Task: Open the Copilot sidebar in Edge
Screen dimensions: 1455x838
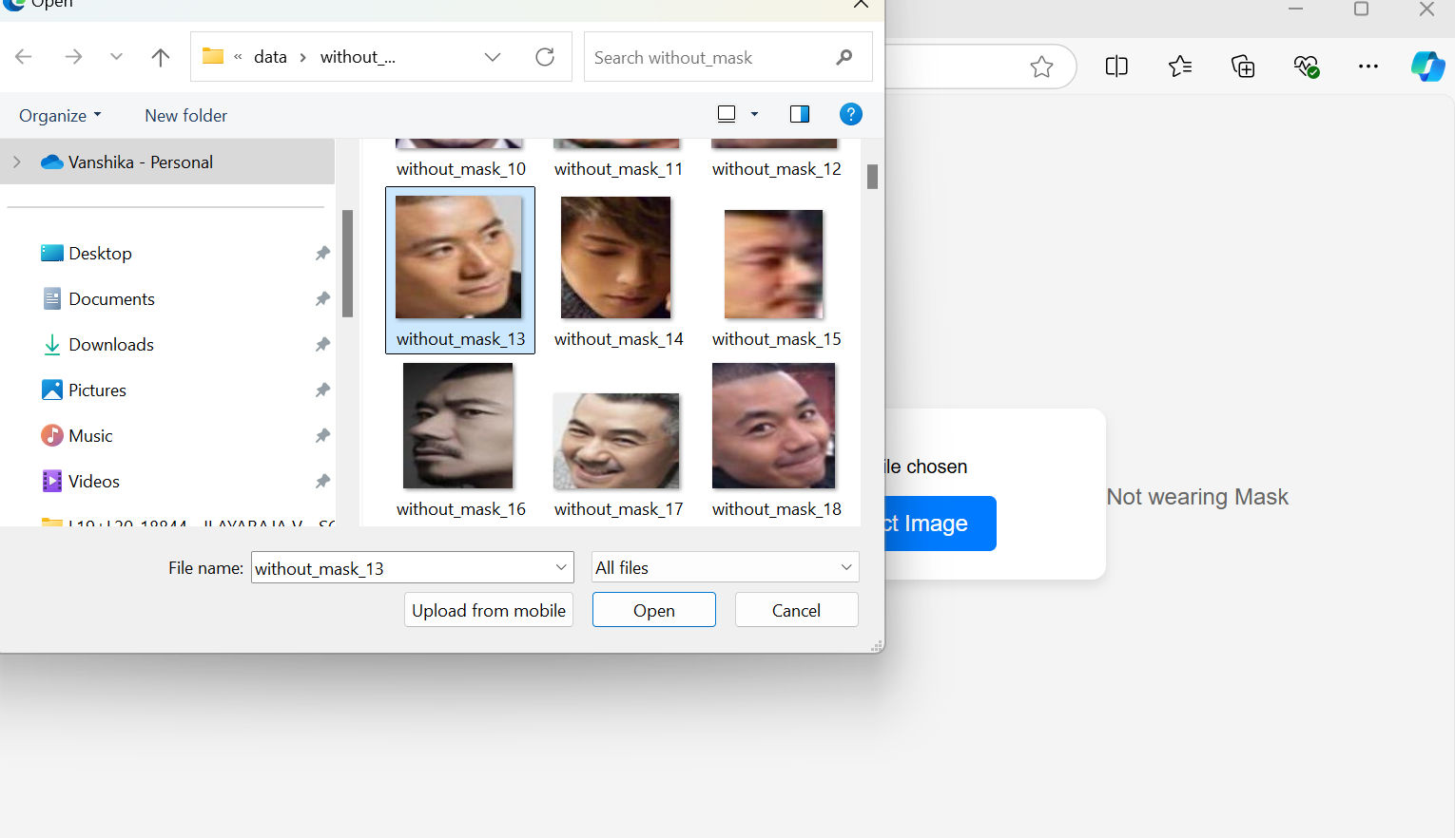Action: point(1427,67)
